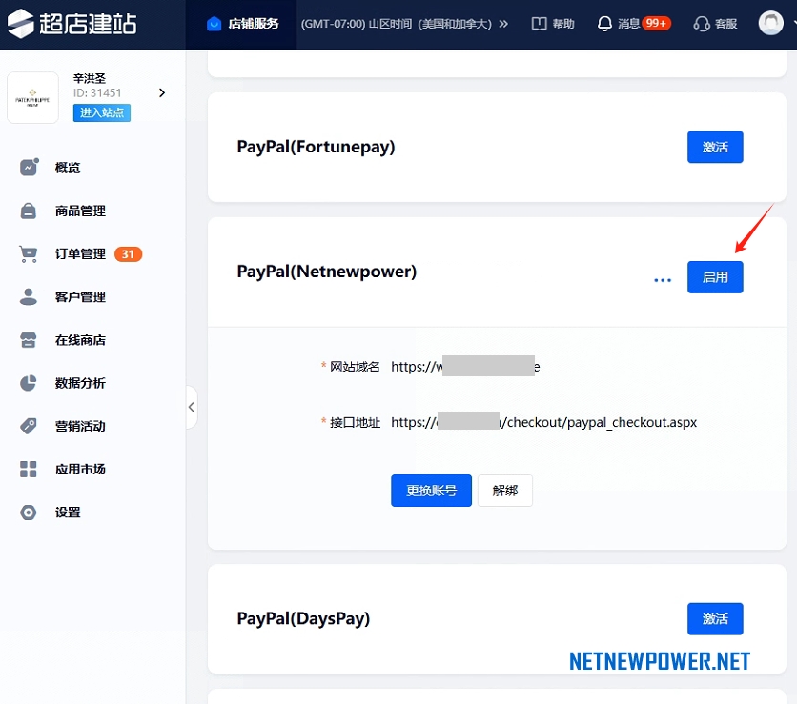Image resolution: width=797 pixels, height=704 pixels.
Task: Expand the store switcher arrow beside 辛洪圣
Action: [x=162, y=93]
